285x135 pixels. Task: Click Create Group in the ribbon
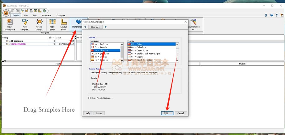[39, 25]
